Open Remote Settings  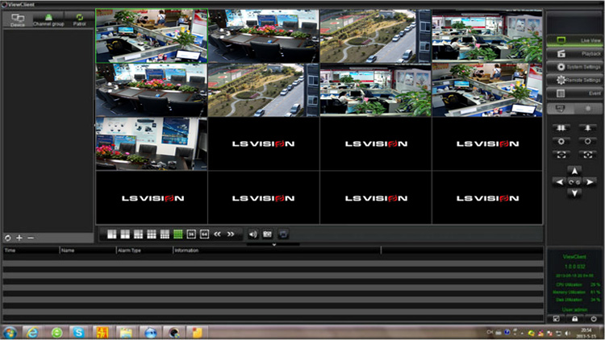(x=574, y=81)
